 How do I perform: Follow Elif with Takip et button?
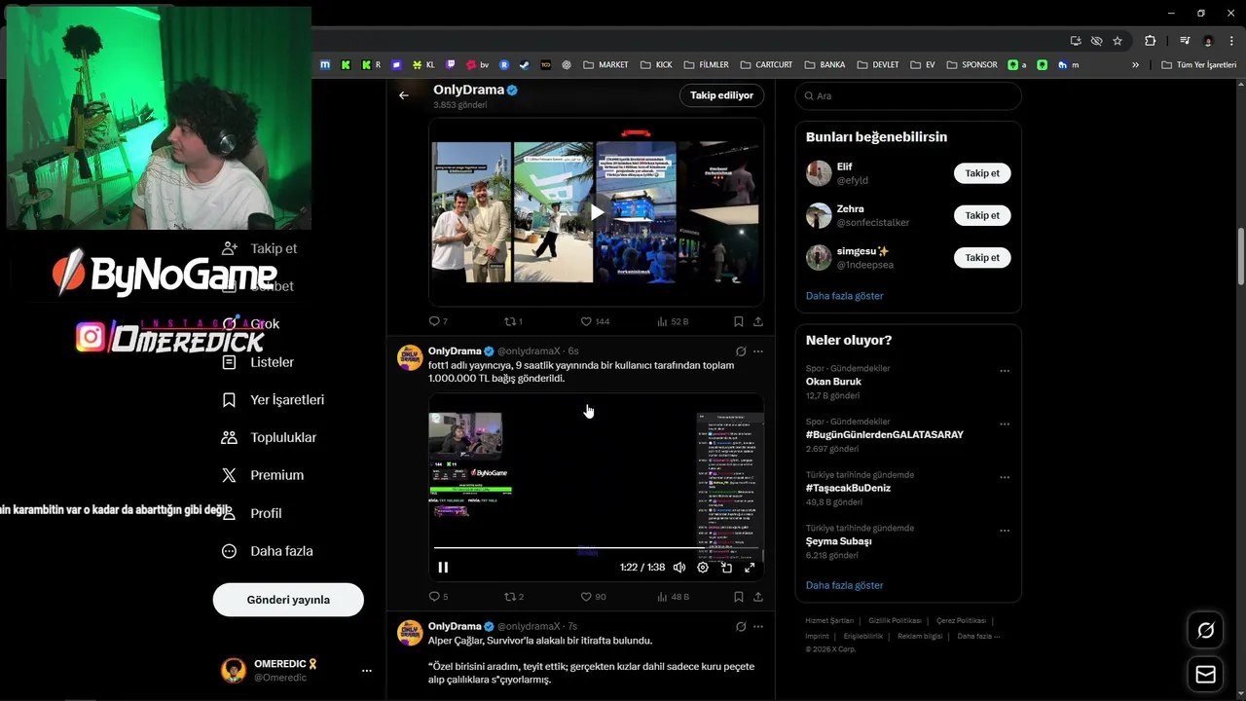982,173
